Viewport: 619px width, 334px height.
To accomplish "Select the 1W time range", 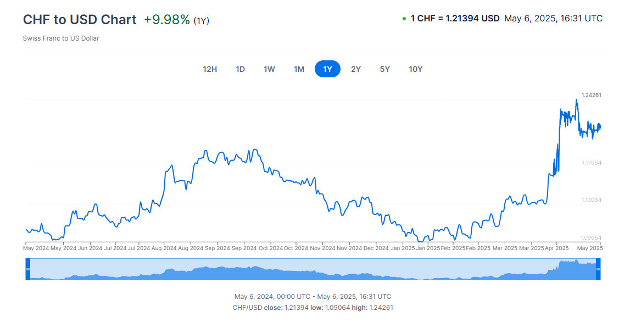I will (x=269, y=69).
